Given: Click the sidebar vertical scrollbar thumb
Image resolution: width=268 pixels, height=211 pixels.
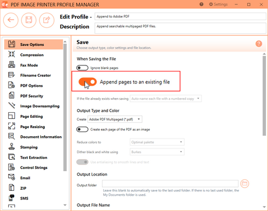Looking at the screenshot, I should pyautogui.click(x=65, y=107).
